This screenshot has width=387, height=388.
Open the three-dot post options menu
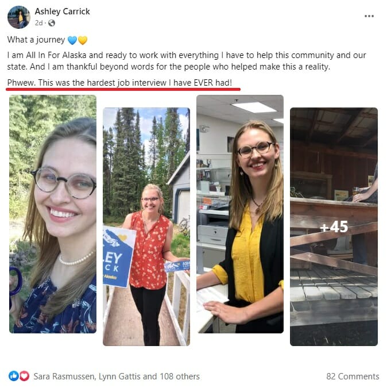[369, 16]
